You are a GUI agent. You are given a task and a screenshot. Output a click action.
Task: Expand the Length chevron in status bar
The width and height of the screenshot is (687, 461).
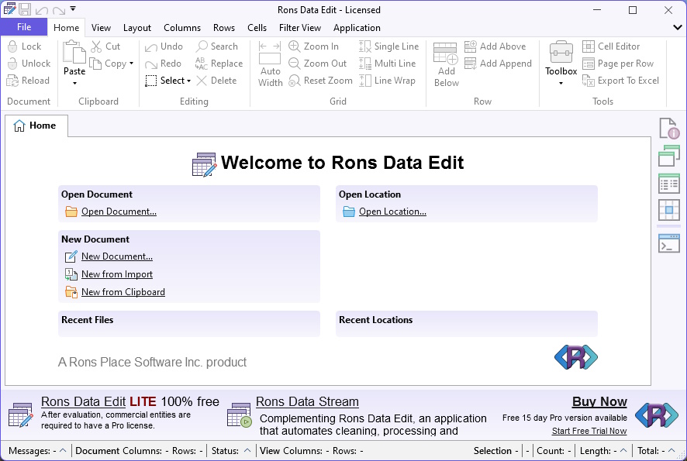point(623,450)
